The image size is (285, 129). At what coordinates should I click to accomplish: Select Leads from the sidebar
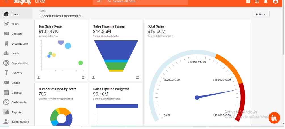click(x=15, y=54)
